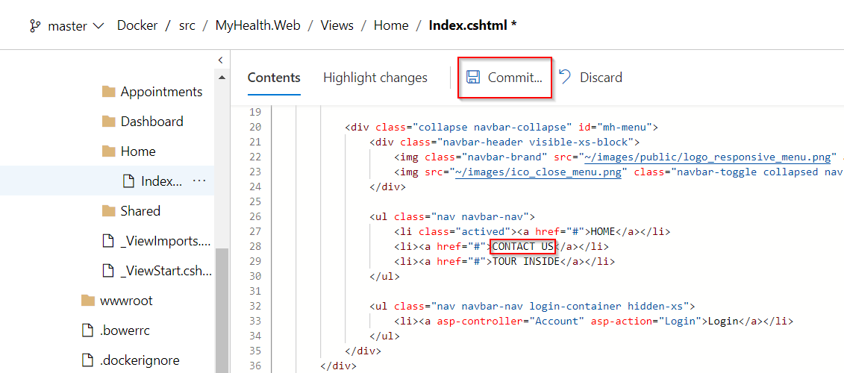Open the .dockerignore file
The width and height of the screenshot is (844, 373).
[140, 360]
